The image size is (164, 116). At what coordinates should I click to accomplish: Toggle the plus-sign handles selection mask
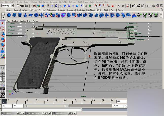(x=52, y=6)
